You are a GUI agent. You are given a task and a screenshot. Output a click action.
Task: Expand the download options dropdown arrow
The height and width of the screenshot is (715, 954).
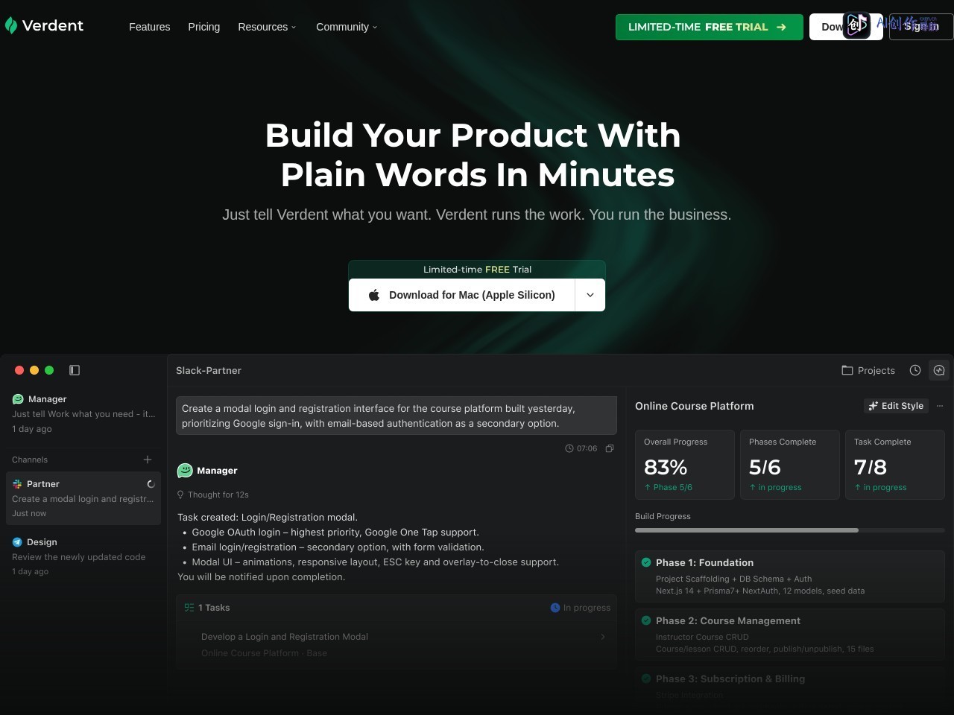pyautogui.click(x=590, y=295)
